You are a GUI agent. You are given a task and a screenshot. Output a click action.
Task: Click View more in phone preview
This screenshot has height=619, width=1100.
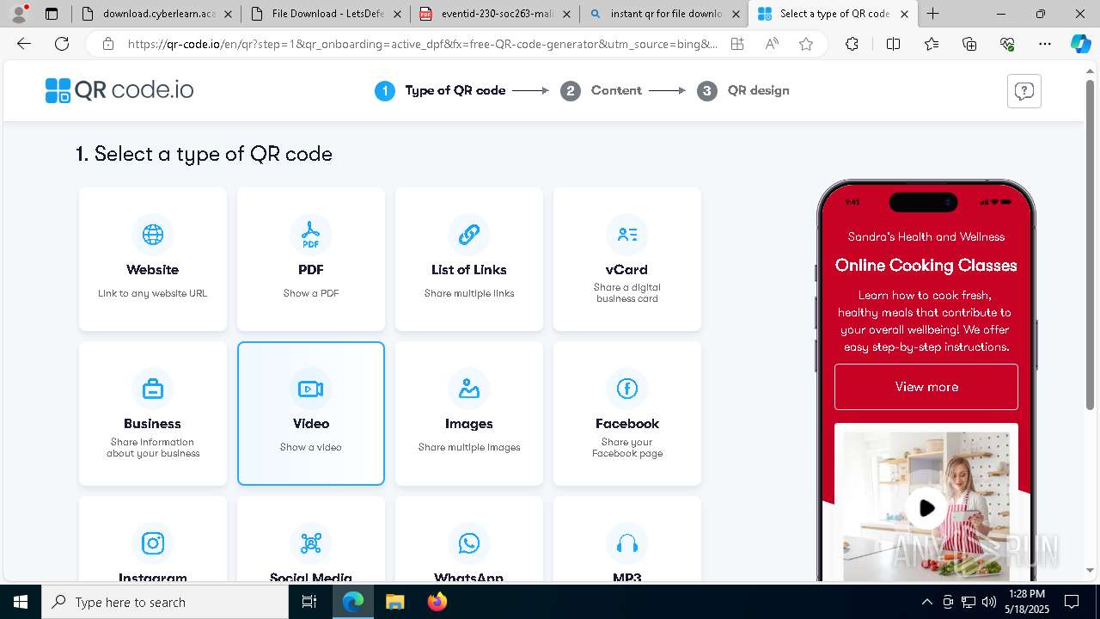pos(926,387)
